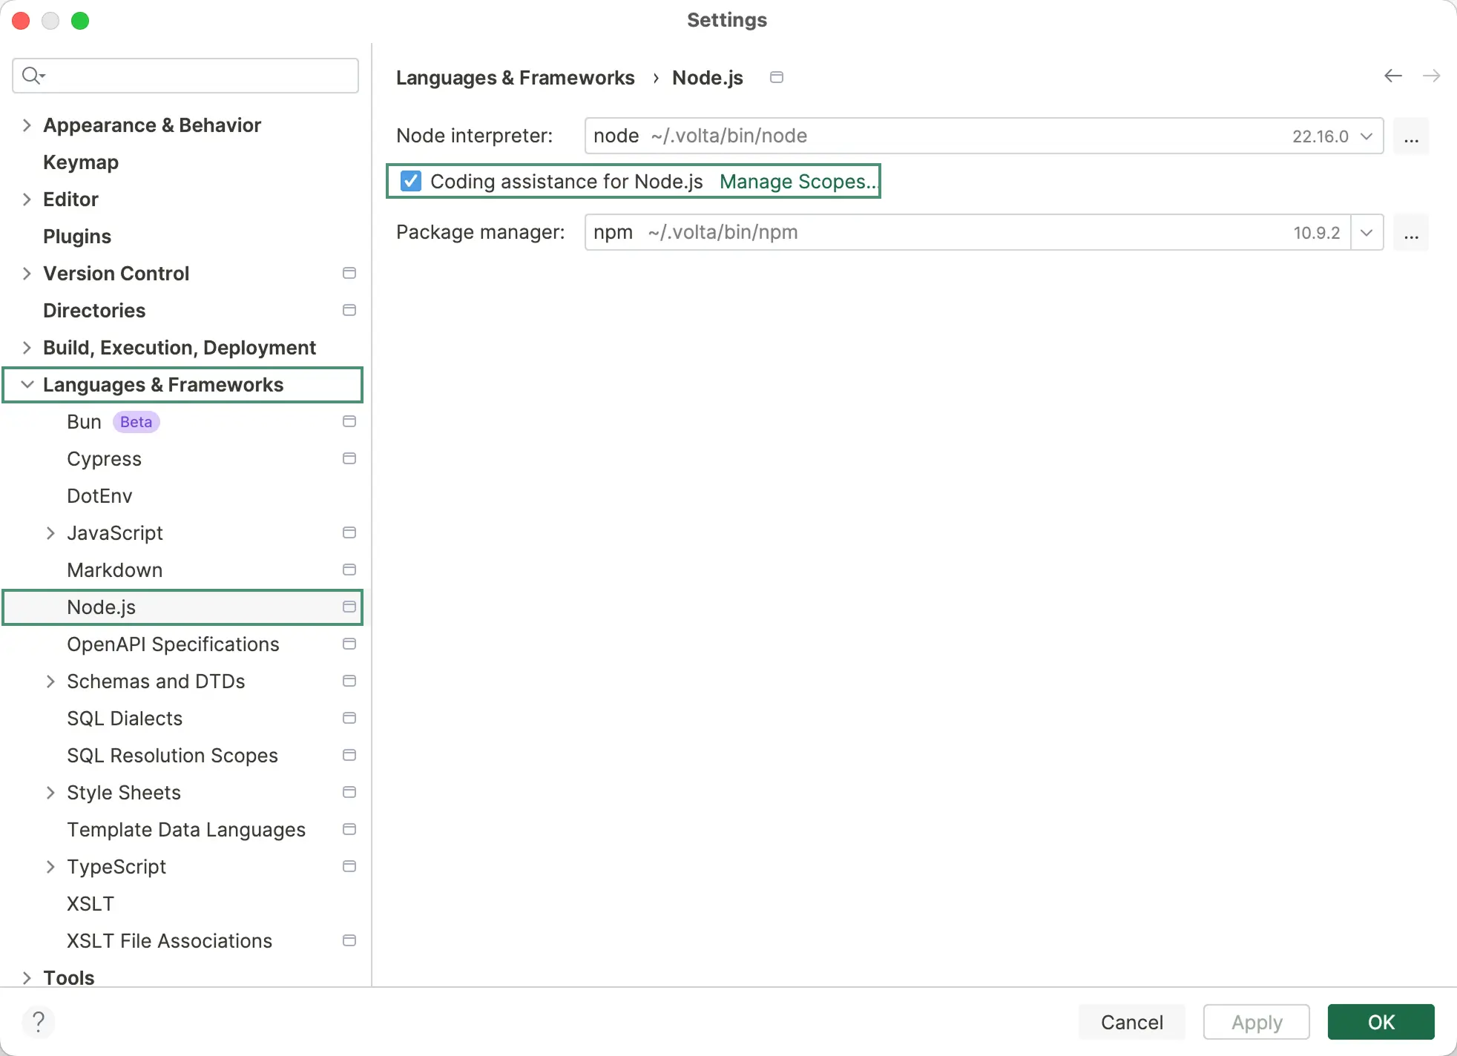
Task: Click the project-level icon beside XSLT File Associations
Action: [x=349, y=940]
